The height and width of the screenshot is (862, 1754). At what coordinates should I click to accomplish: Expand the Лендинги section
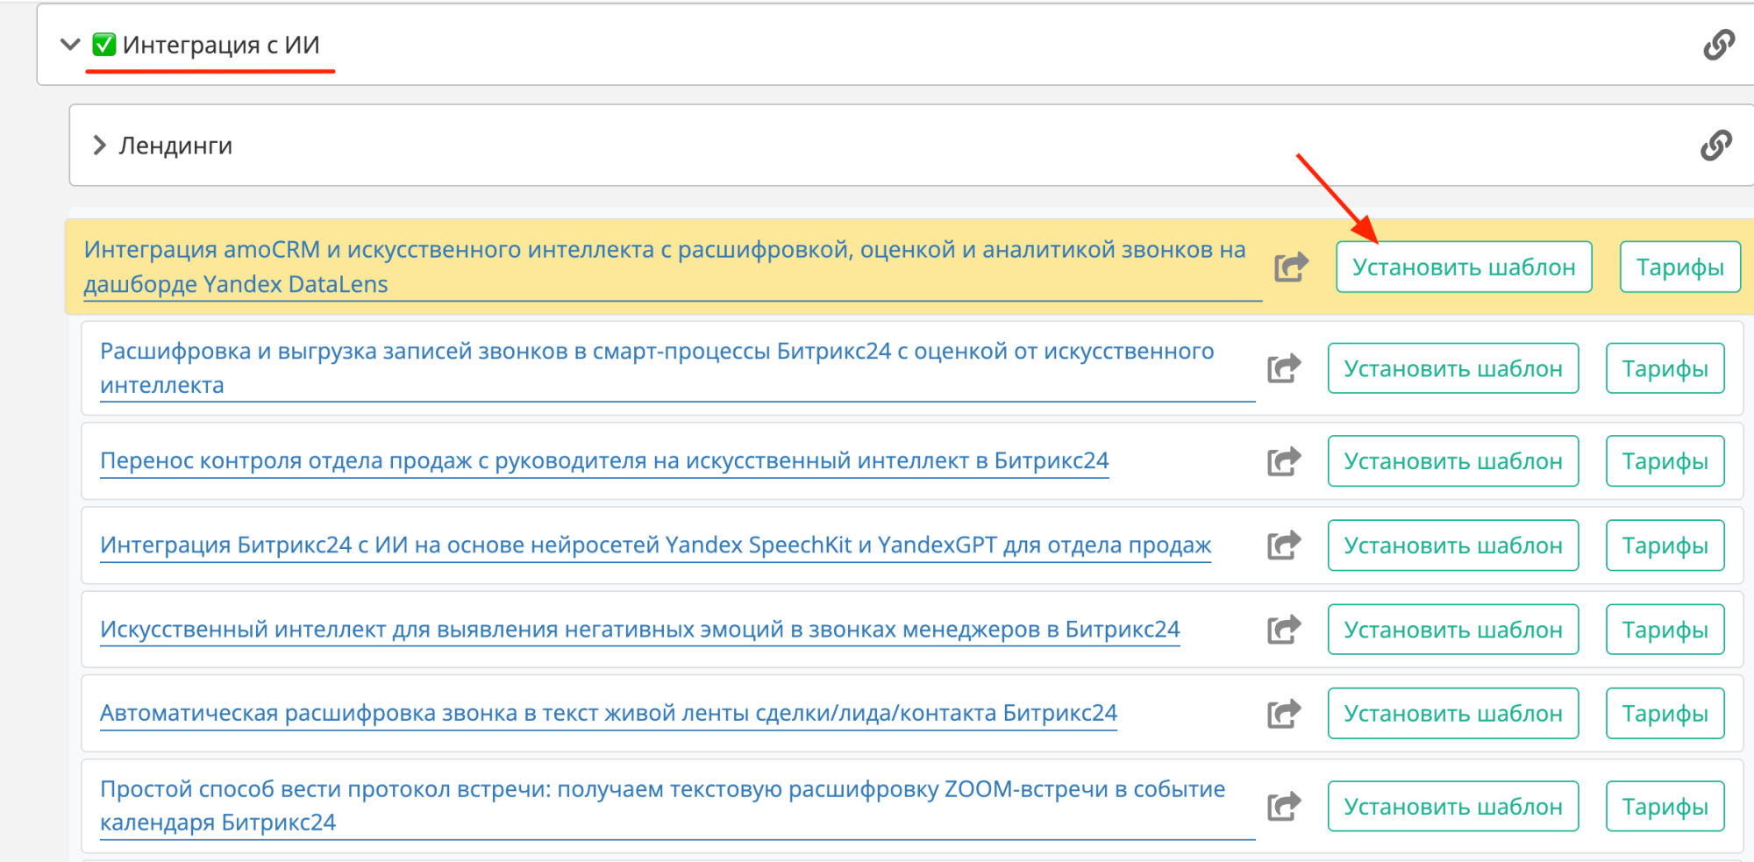tap(99, 146)
